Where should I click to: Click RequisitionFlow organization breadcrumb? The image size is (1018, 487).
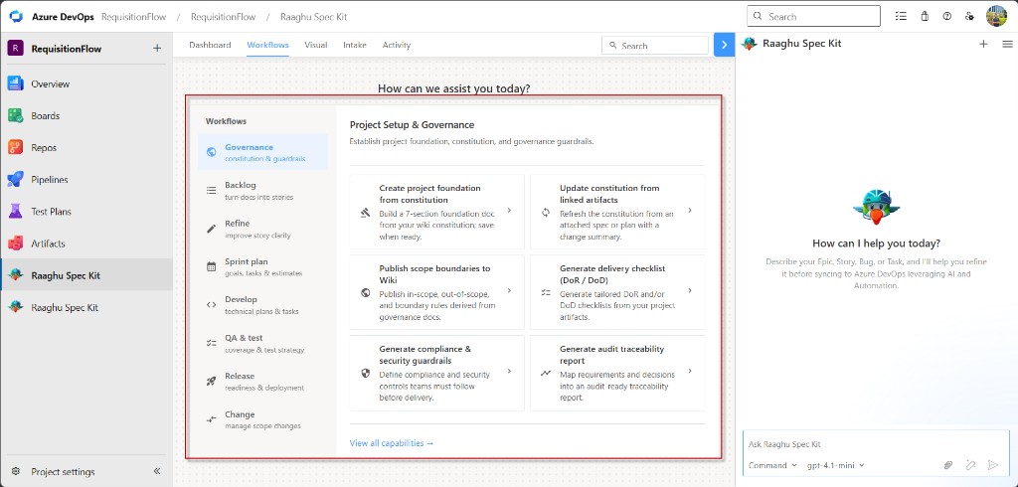point(134,16)
